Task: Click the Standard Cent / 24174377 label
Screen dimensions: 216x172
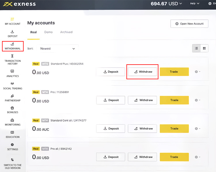Action: (68, 121)
